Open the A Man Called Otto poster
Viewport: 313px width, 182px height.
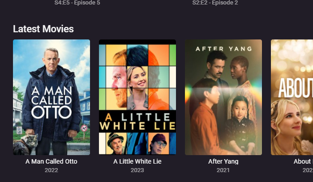point(51,97)
